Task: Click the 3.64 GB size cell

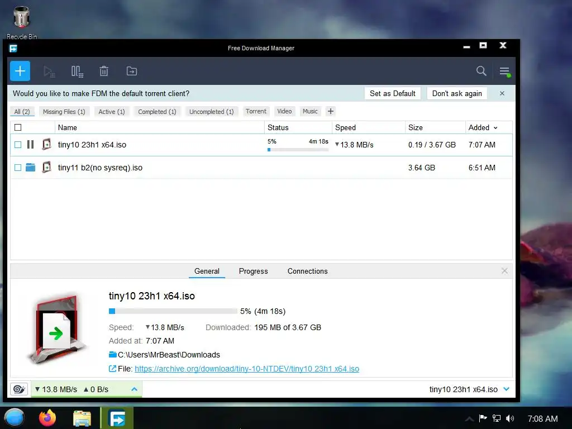Action: pos(422,168)
